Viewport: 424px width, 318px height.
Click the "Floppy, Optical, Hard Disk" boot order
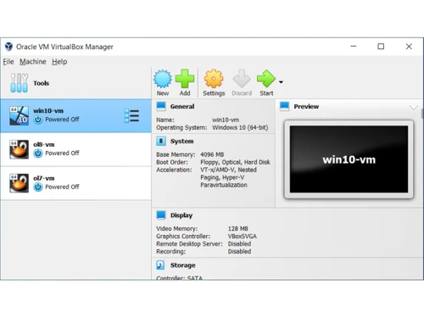click(235, 162)
